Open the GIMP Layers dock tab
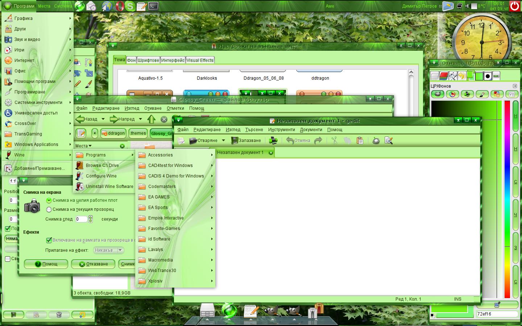 435,76
